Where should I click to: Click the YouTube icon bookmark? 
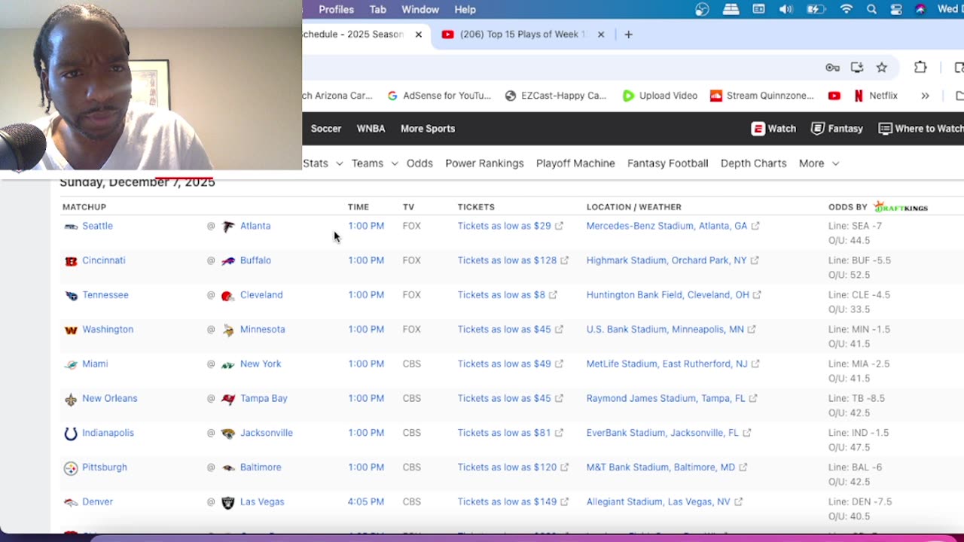pyautogui.click(x=834, y=96)
